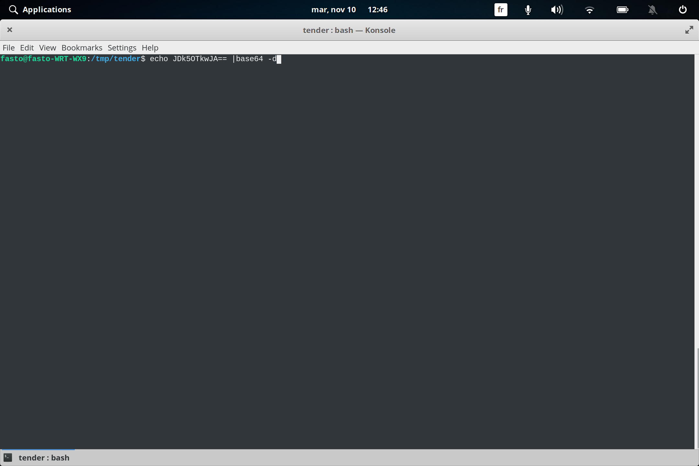The height and width of the screenshot is (466, 699).
Task: Click the microphone status icon
Action: [527, 10]
